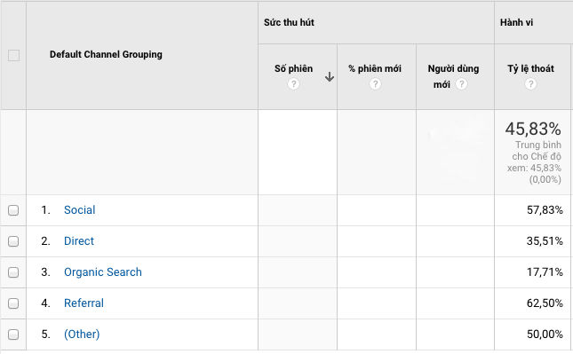573x354 pixels.
Task: Open the (Other) channel link
Action: pyautogui.click(x=82, y=334)
